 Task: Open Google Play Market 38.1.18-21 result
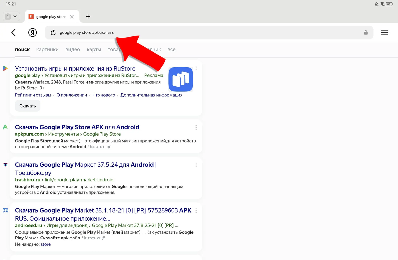(103, 214)
